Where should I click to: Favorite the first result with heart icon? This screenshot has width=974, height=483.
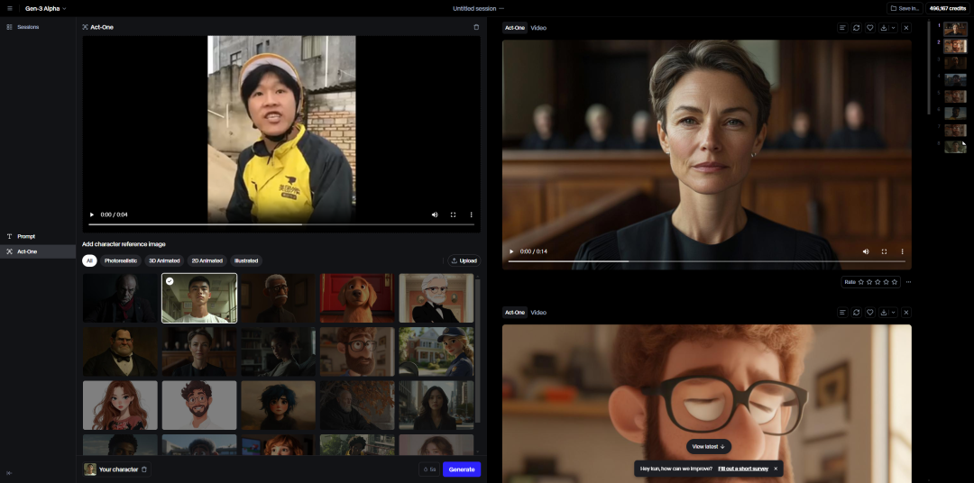tap(870, 28)
